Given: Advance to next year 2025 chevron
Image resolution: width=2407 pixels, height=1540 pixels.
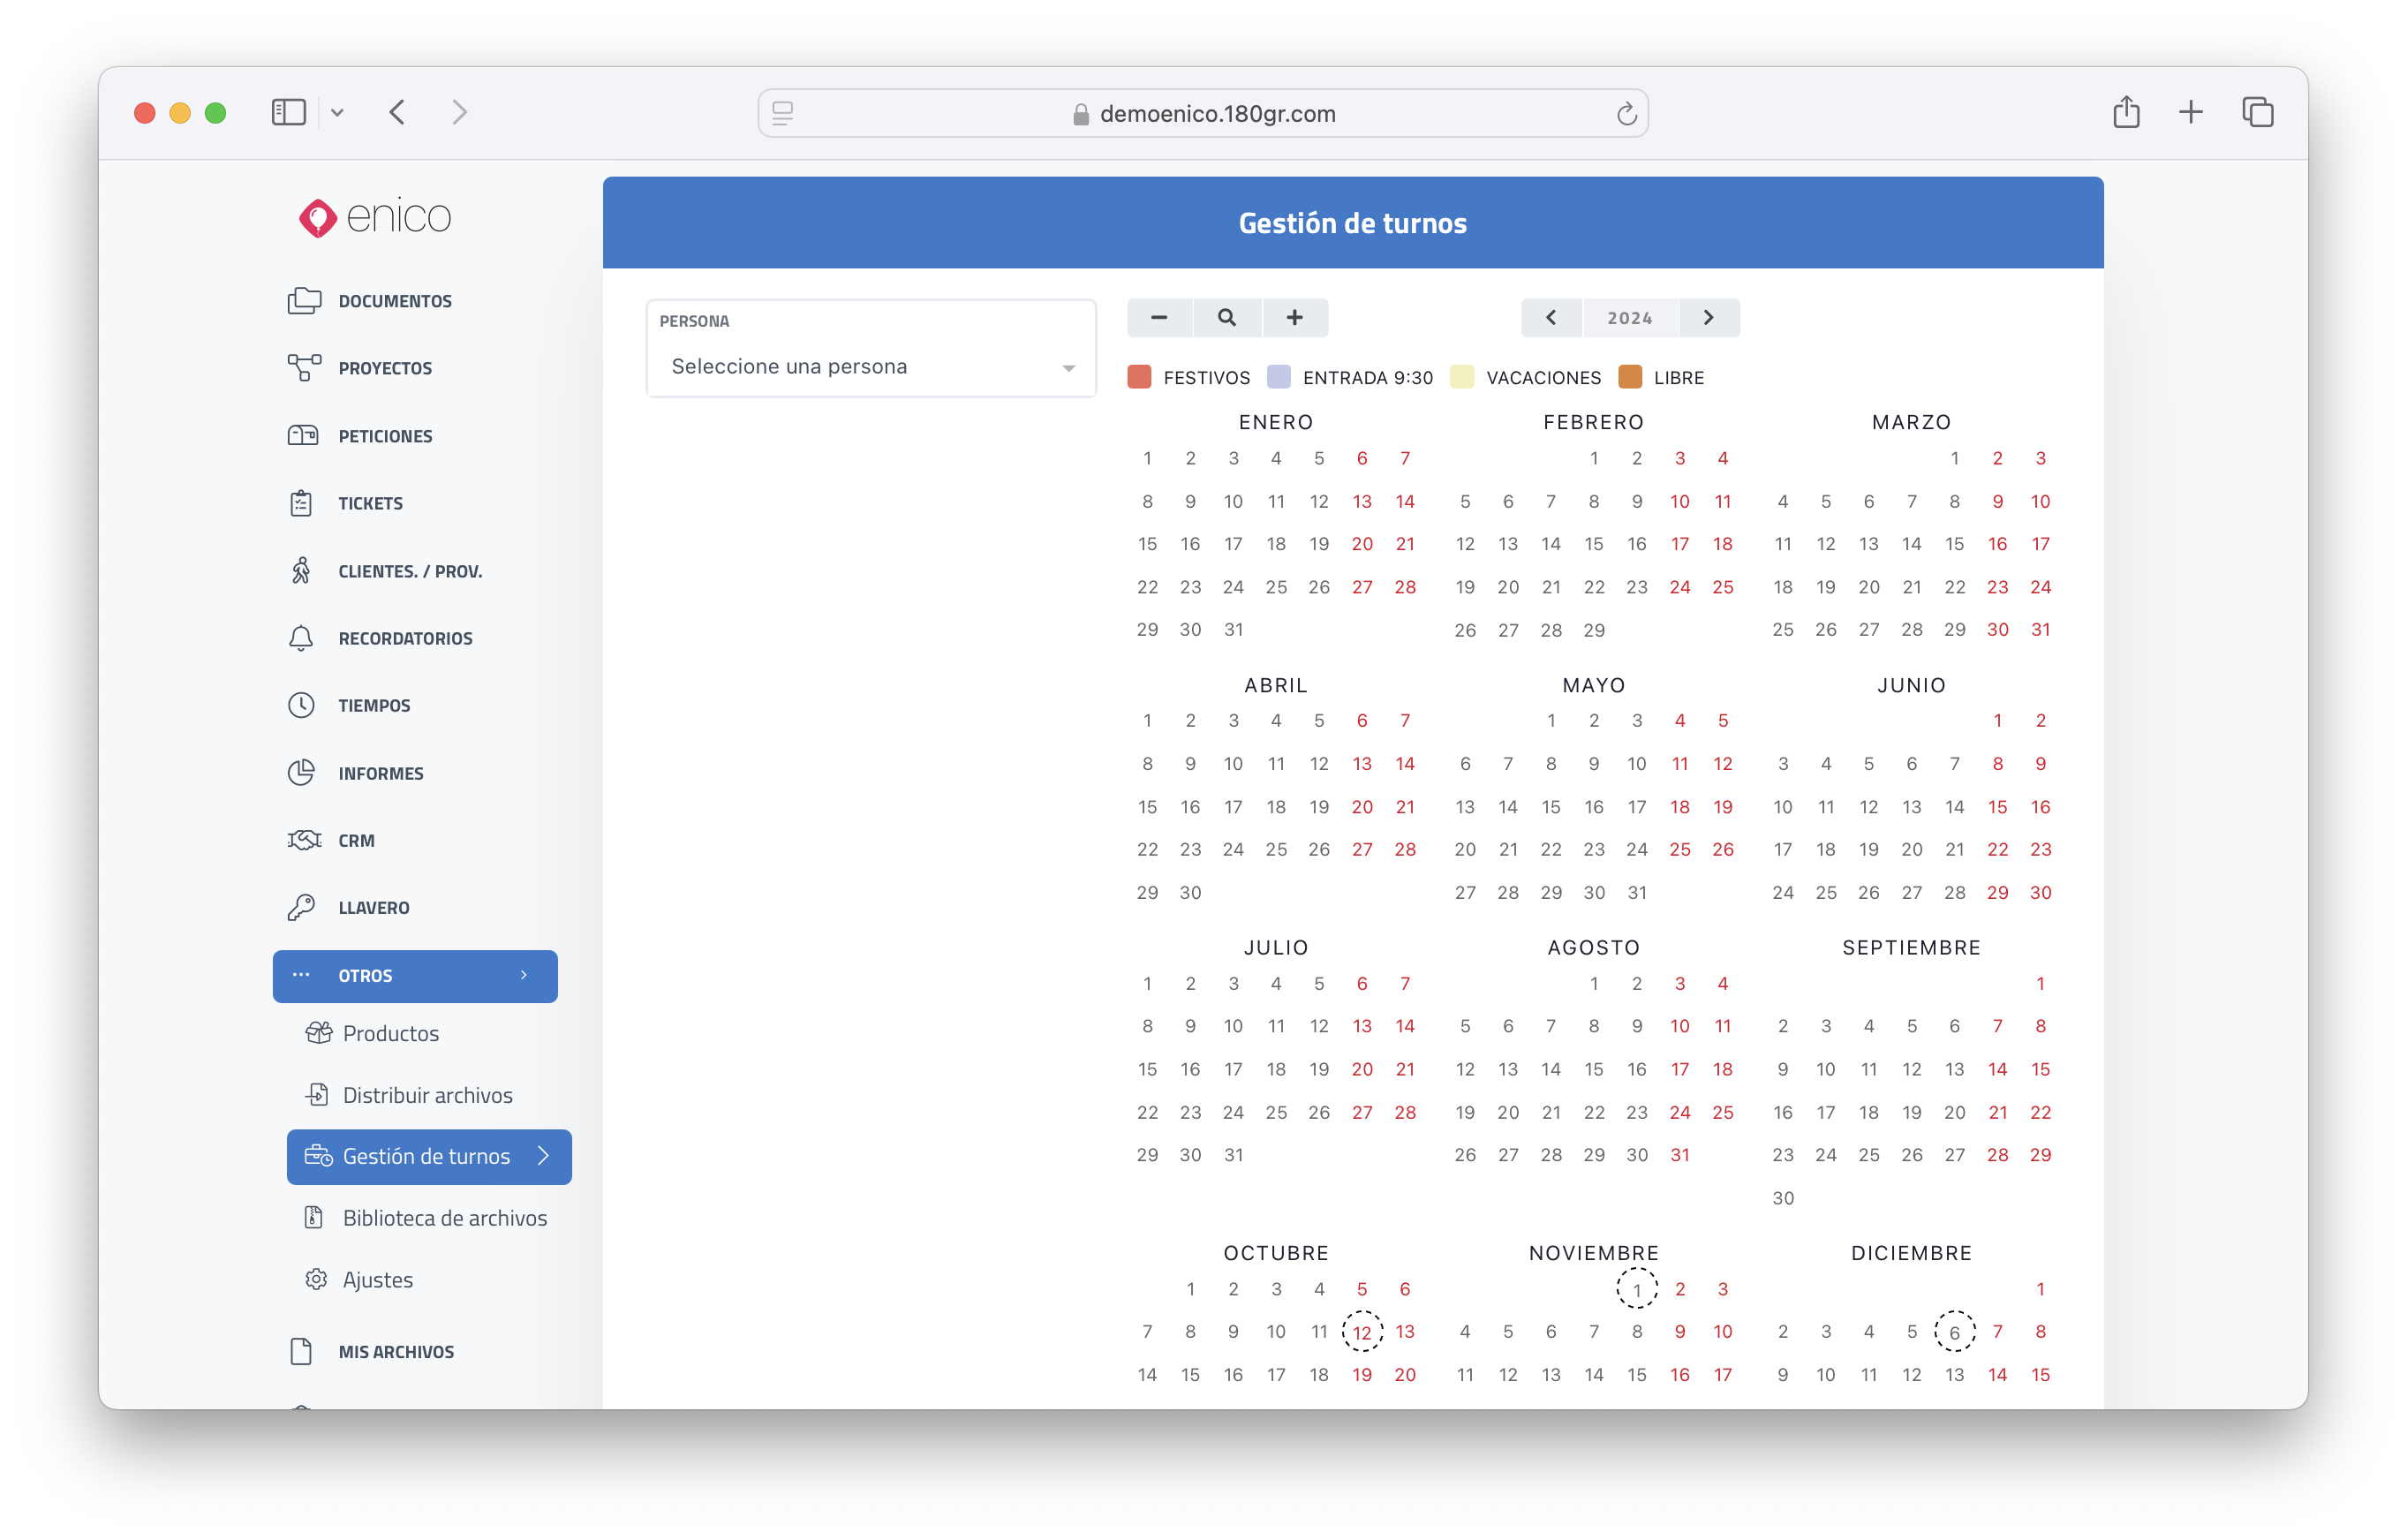Looking at the screenshot, I should click(1709, 317).
